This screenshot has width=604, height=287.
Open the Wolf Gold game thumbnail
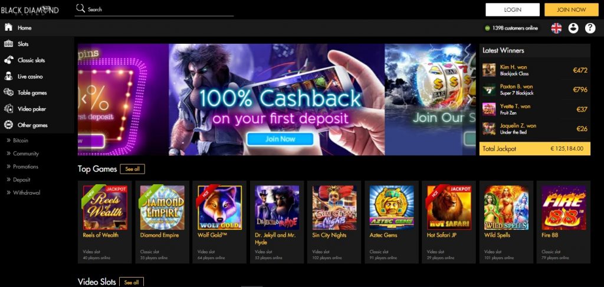click(x=219, y=207)
